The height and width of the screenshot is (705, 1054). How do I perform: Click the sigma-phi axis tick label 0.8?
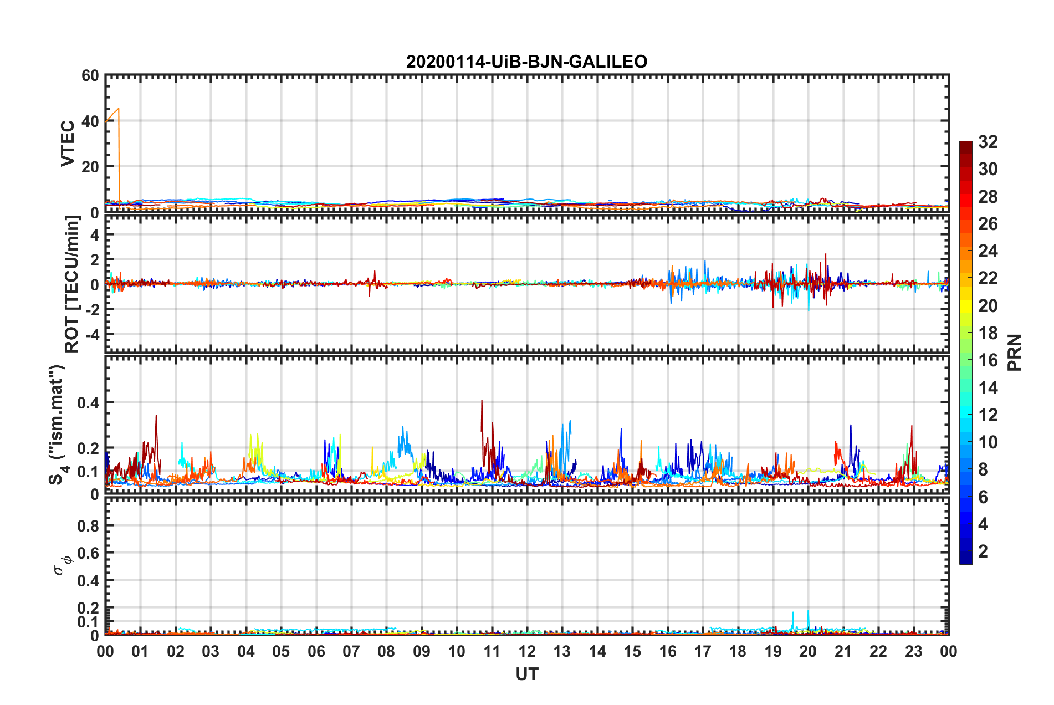click(88, 526)
